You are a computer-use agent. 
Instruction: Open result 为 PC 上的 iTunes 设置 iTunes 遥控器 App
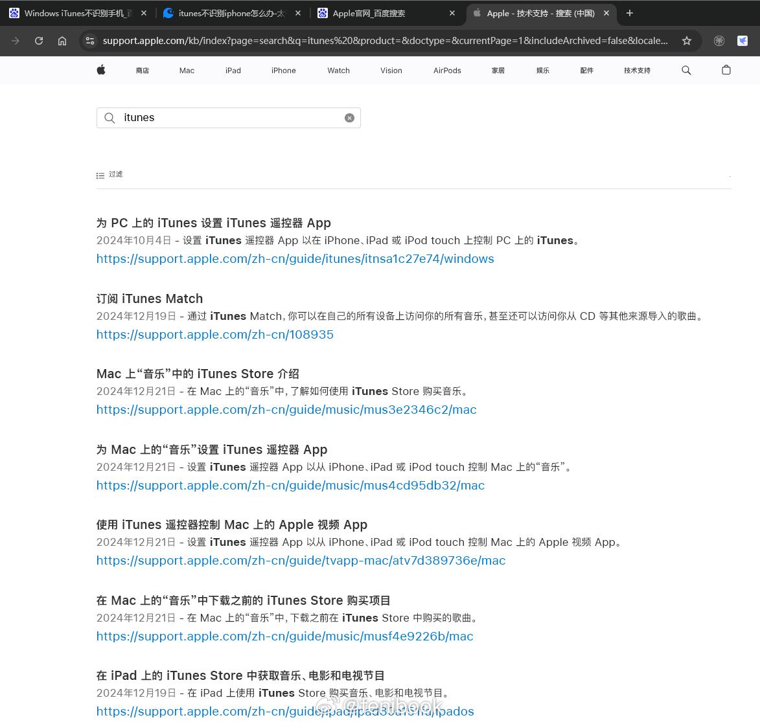tap(213, 223)
